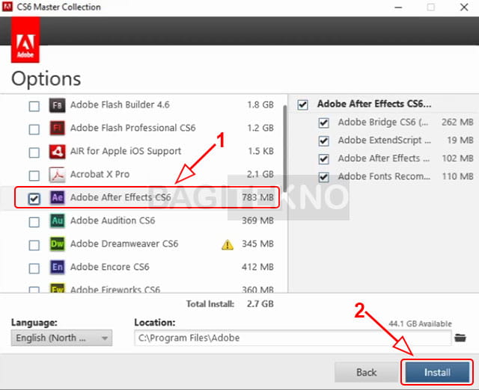Viewport: 479px width, 390px height.
Task: Click the After Effects Ae icon
Action: [57, 197]
